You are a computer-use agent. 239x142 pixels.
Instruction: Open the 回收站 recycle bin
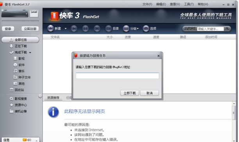(x=19, y=90)
